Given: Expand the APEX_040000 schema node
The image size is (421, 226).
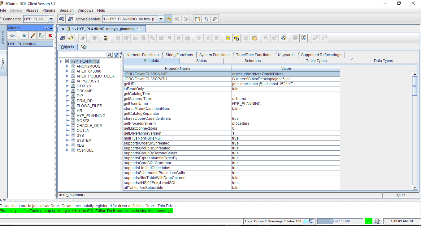Looking at the screenshot, I should tap(67, 71).
